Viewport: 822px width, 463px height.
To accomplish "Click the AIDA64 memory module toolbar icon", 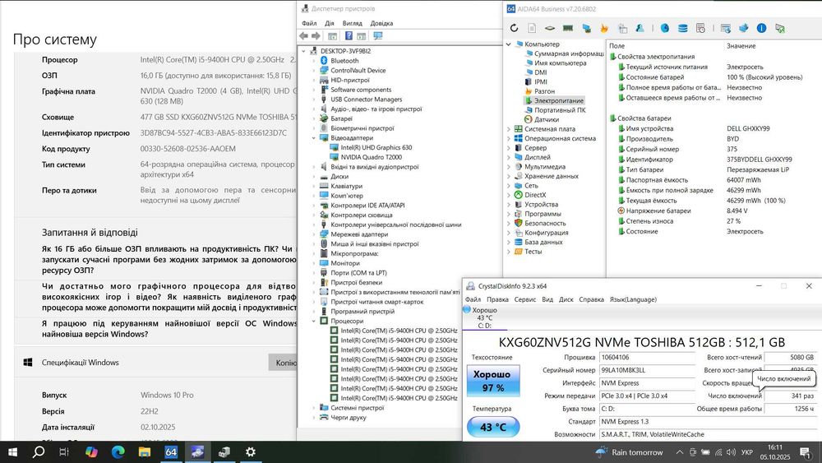I will click(568, 28).
